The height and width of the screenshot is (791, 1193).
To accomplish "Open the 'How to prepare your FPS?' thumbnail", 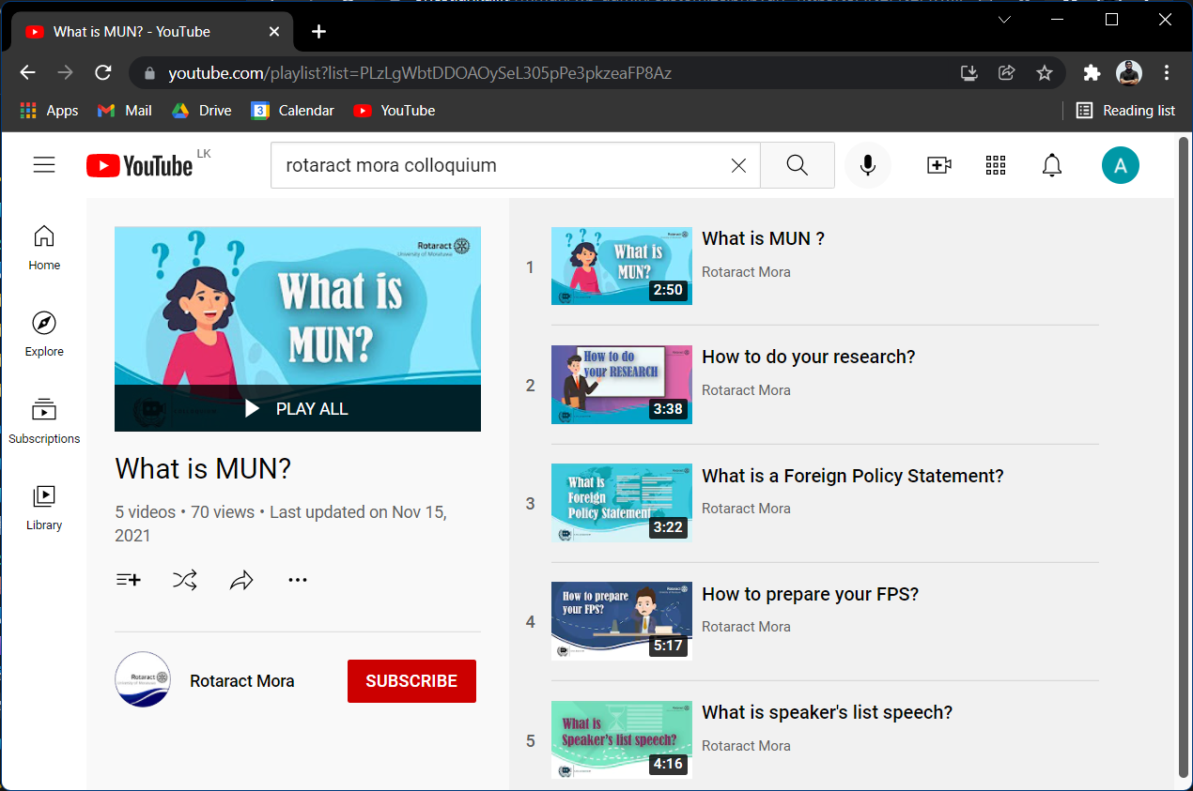I will [x=621, y=621].
